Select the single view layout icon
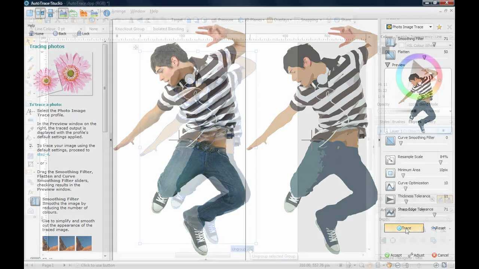The width and height of the screenshot is (479, 269). coord(30,13)
